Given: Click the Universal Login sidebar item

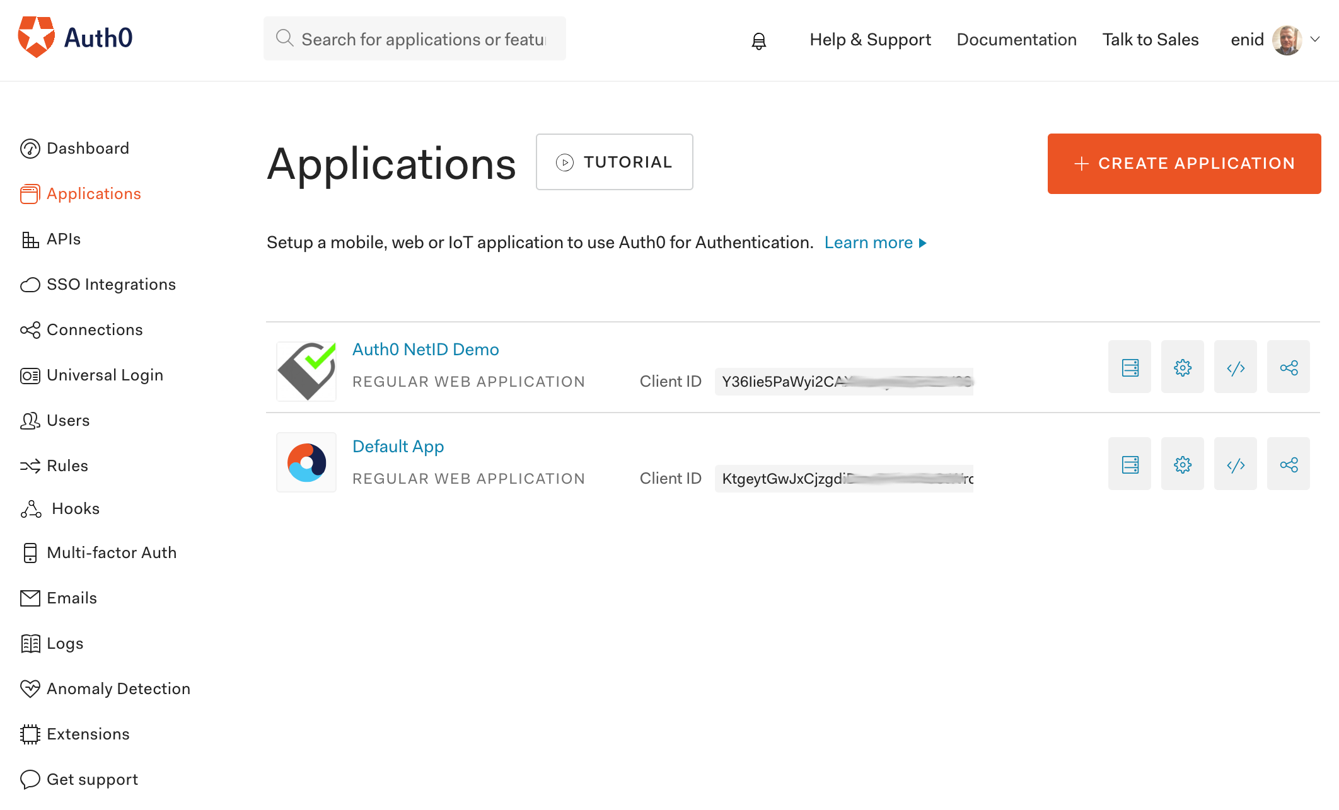Looking at the screenshot, I should coord(104,374).
